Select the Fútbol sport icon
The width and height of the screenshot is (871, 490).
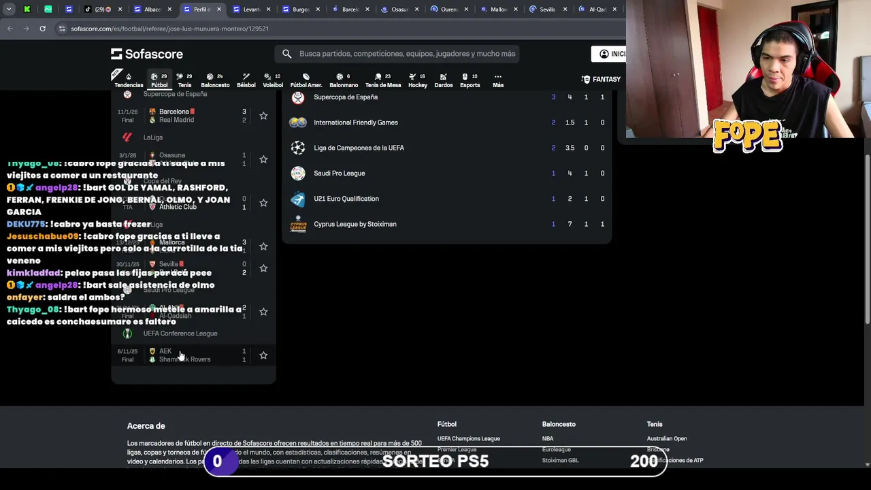point(159,80)
